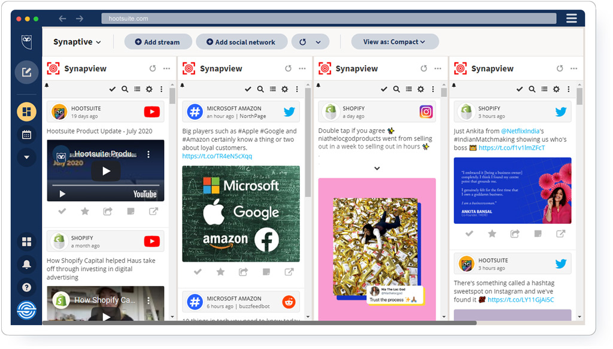613x349 pixels.
Task: Click the Hootsuite owl logo in sidebar
Action: (x=26, y=41)
